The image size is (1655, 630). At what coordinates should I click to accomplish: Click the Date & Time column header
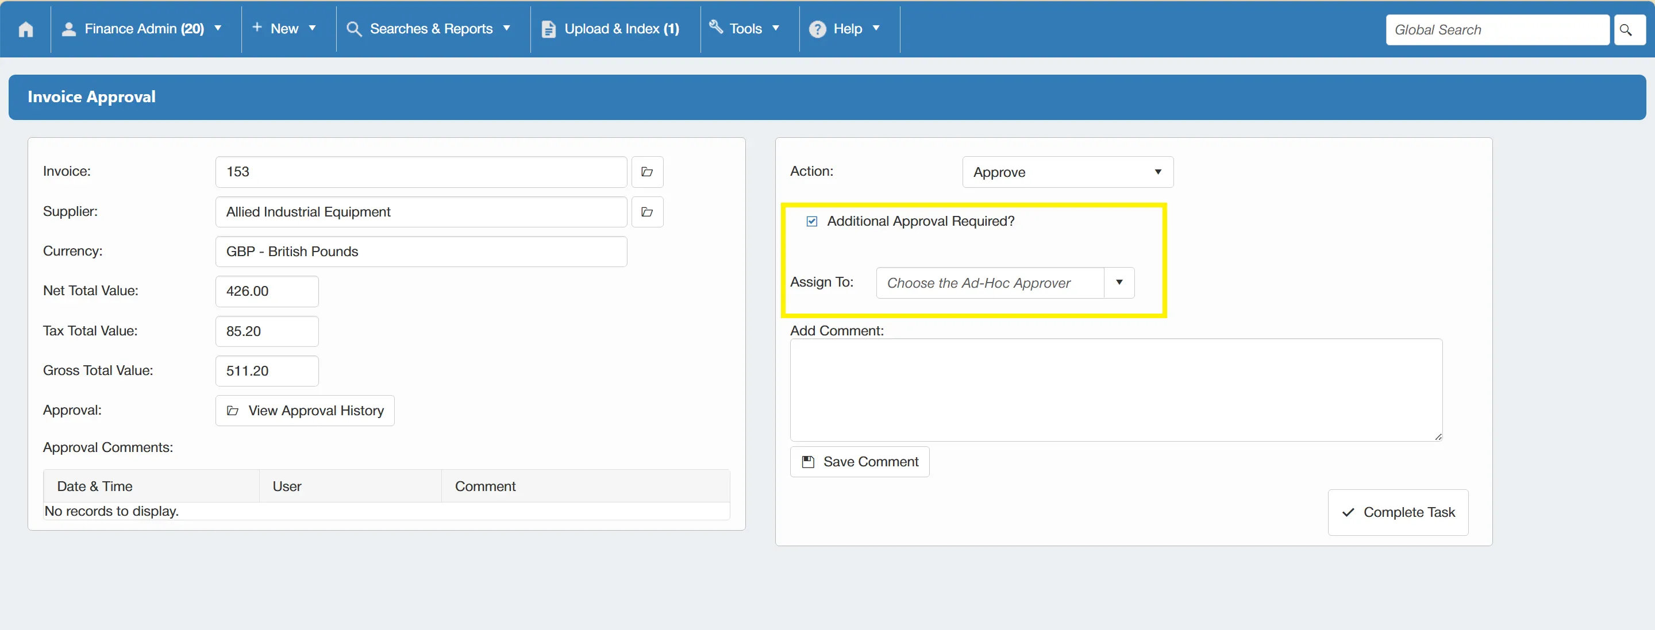coord(152,486)
